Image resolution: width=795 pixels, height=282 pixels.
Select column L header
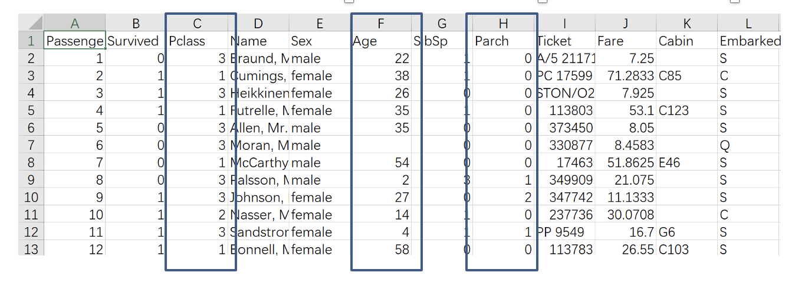click(x=748, y=23)
